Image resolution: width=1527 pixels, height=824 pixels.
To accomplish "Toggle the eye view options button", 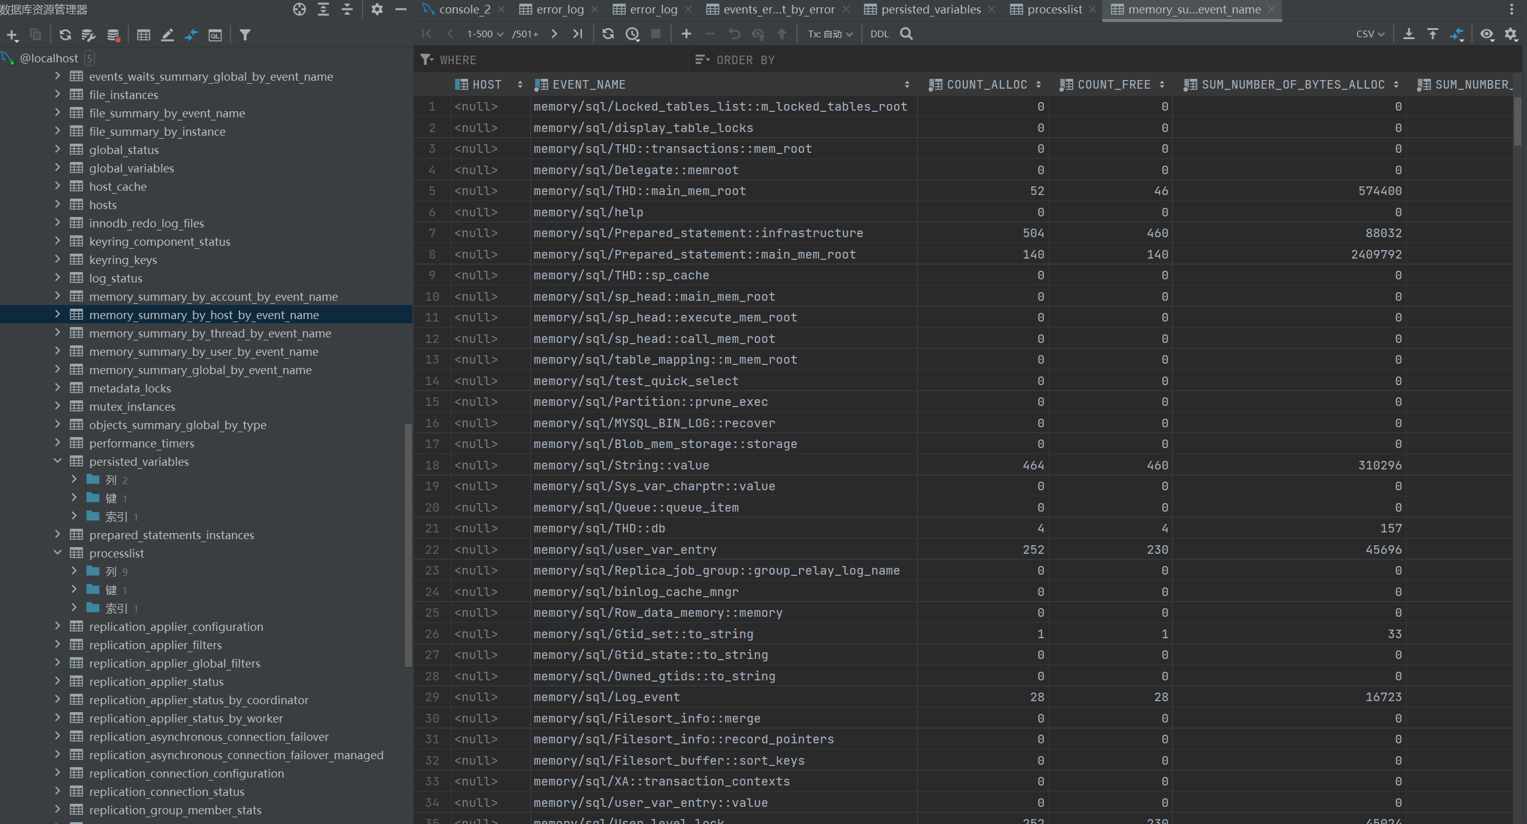I will click(1487, 34).
